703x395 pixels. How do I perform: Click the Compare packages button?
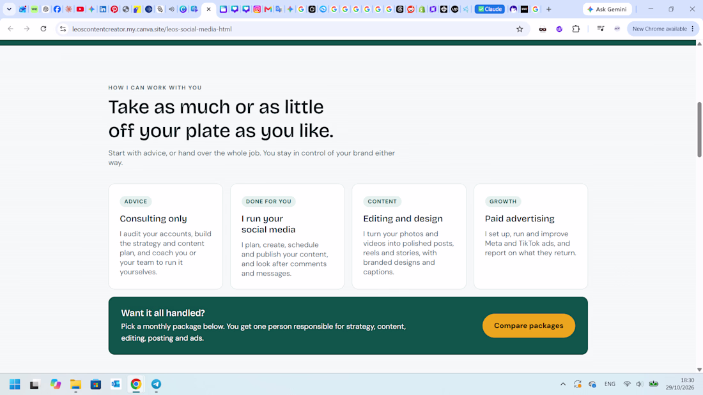point(529,325)
